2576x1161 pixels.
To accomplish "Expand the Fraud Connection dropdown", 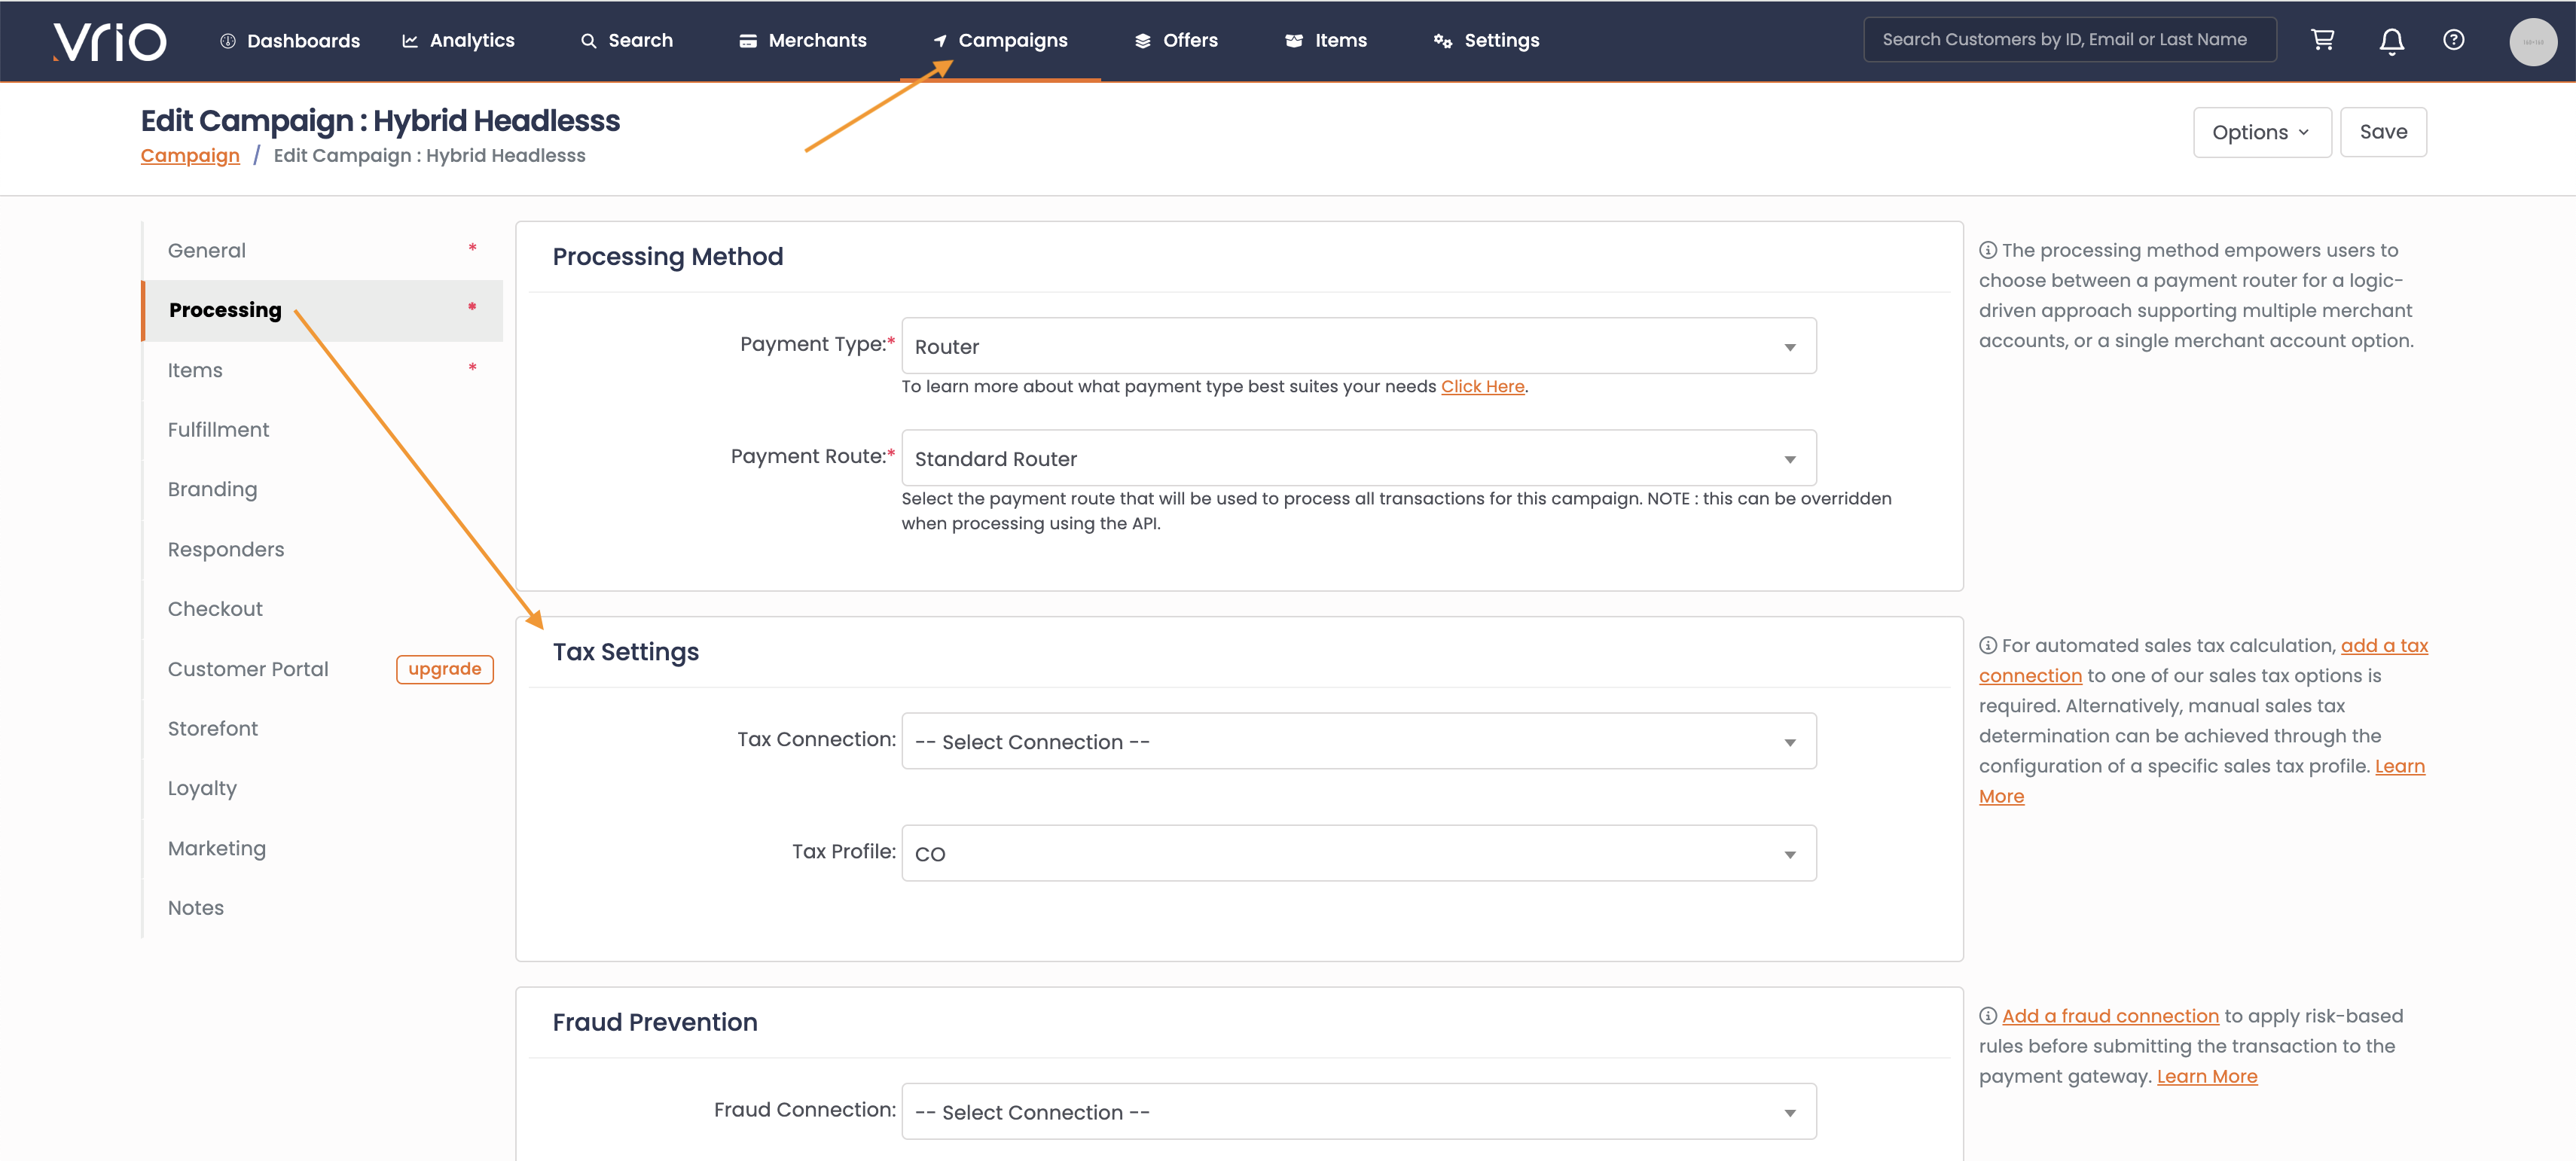I will coord(1358,1111).
